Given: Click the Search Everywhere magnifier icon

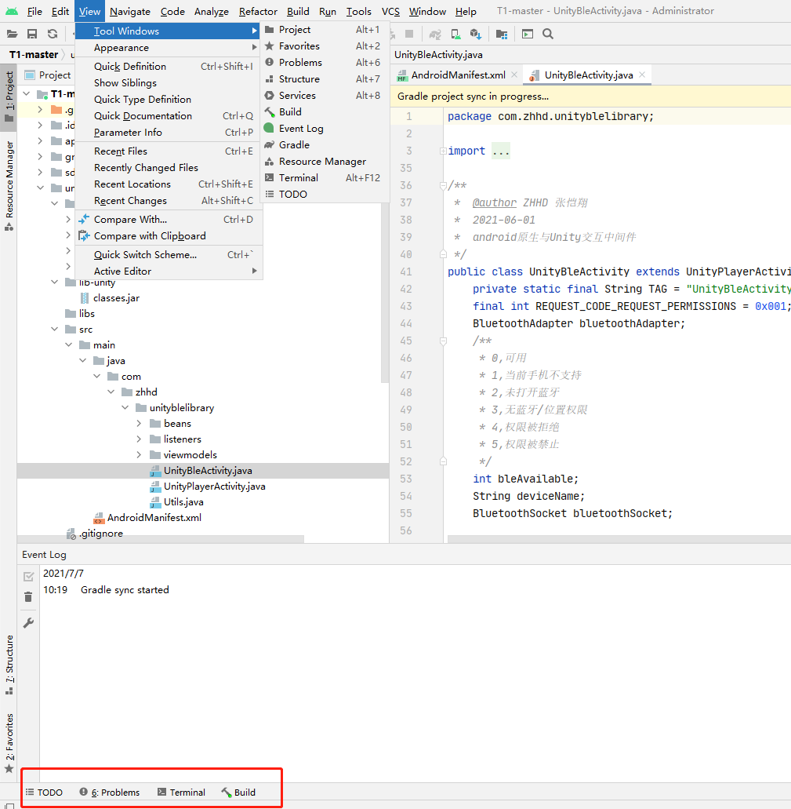Looking at the screenshot, I should (x=547, y=34).
